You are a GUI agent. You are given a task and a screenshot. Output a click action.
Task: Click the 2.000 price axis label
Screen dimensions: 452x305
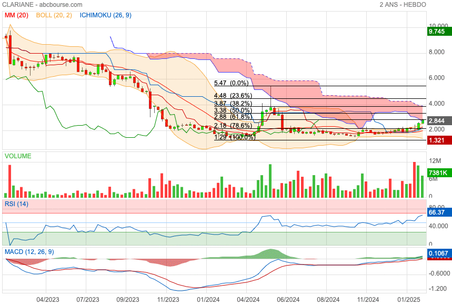click(436, 129)
